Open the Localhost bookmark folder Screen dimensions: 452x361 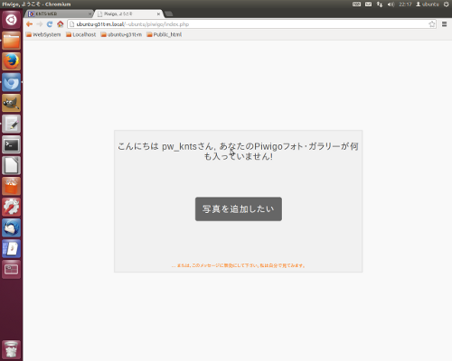tap(81, 34)
